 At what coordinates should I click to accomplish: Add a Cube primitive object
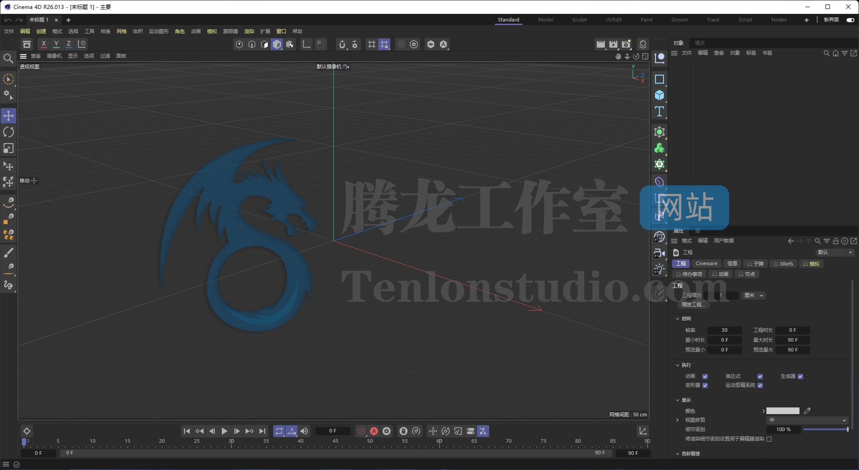click(x=659, y=95)
